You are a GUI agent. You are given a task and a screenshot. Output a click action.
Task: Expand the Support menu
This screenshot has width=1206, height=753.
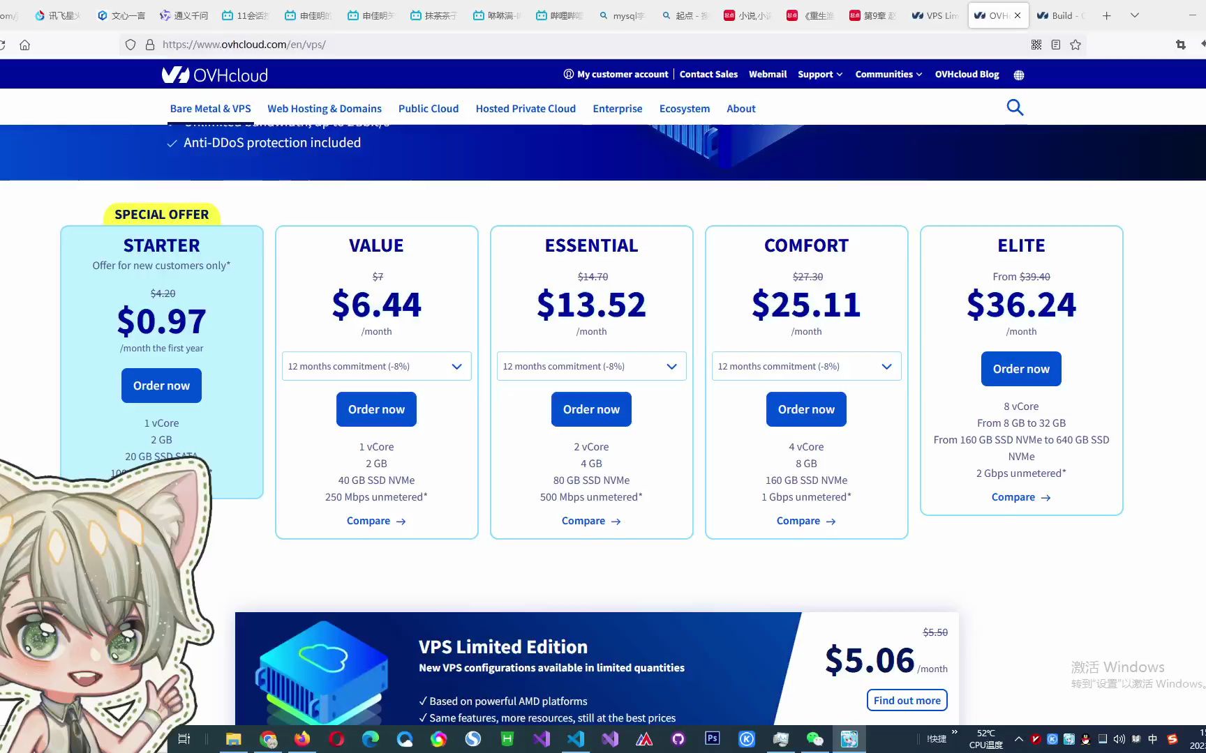(x=820, y=74)
